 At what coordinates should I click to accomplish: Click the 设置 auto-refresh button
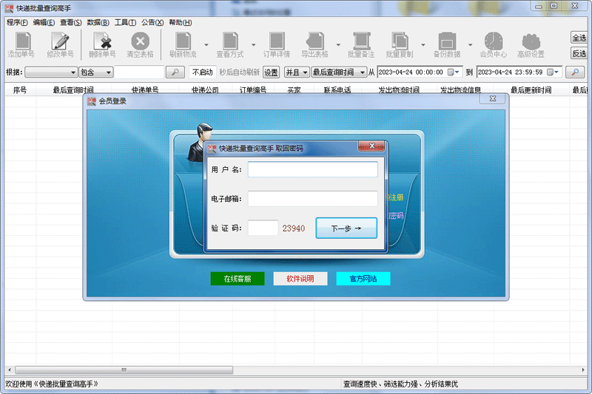(271, 72)
